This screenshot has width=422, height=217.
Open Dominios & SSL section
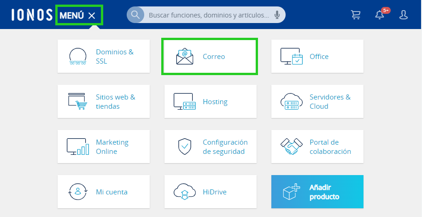(104, 56)
